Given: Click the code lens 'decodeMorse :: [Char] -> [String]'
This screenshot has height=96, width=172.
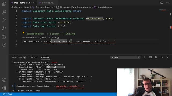Looking at the screenshot, I should pos(40,38).
